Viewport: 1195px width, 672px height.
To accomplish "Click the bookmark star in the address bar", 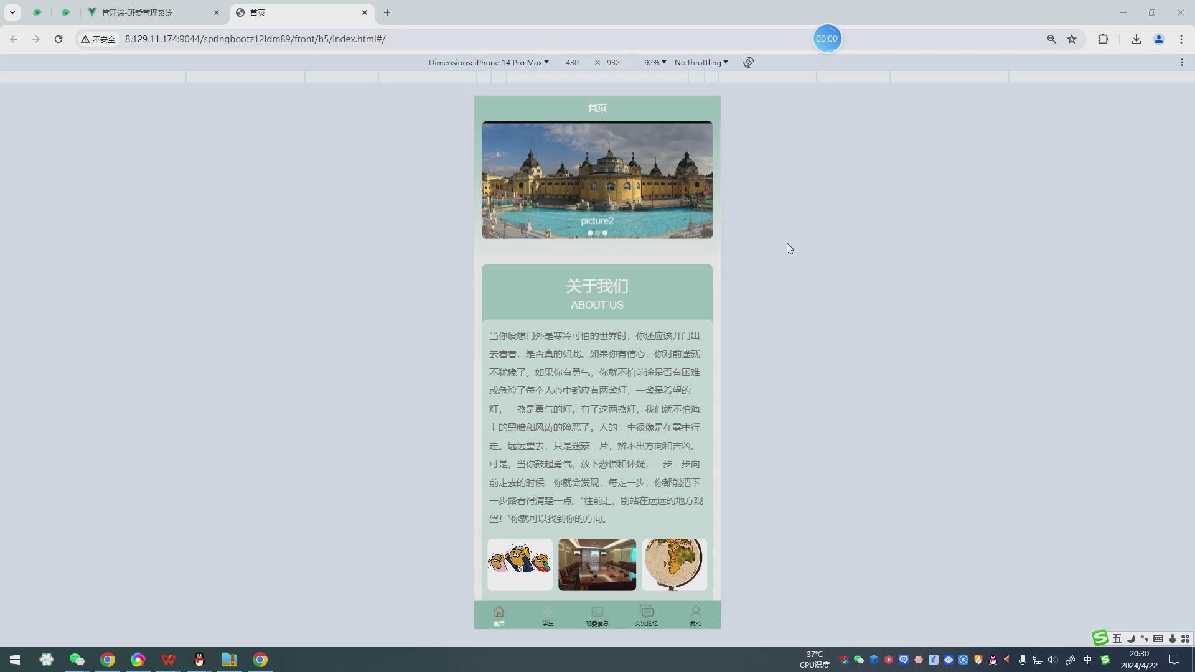I will pyautogui.click(x=1072, y=39).
